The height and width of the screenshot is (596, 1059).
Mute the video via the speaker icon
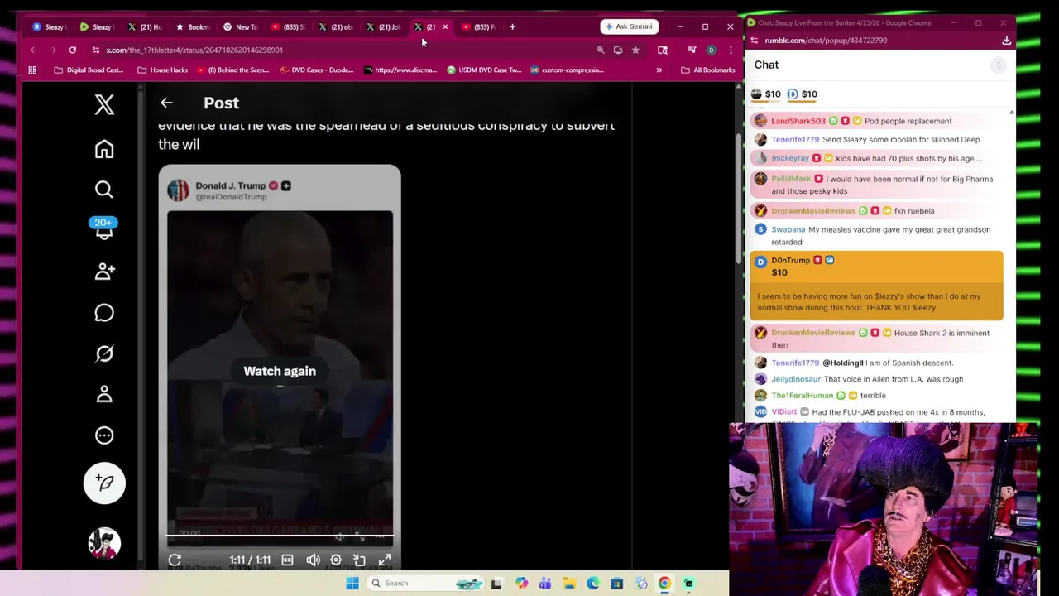coord(313,560)
